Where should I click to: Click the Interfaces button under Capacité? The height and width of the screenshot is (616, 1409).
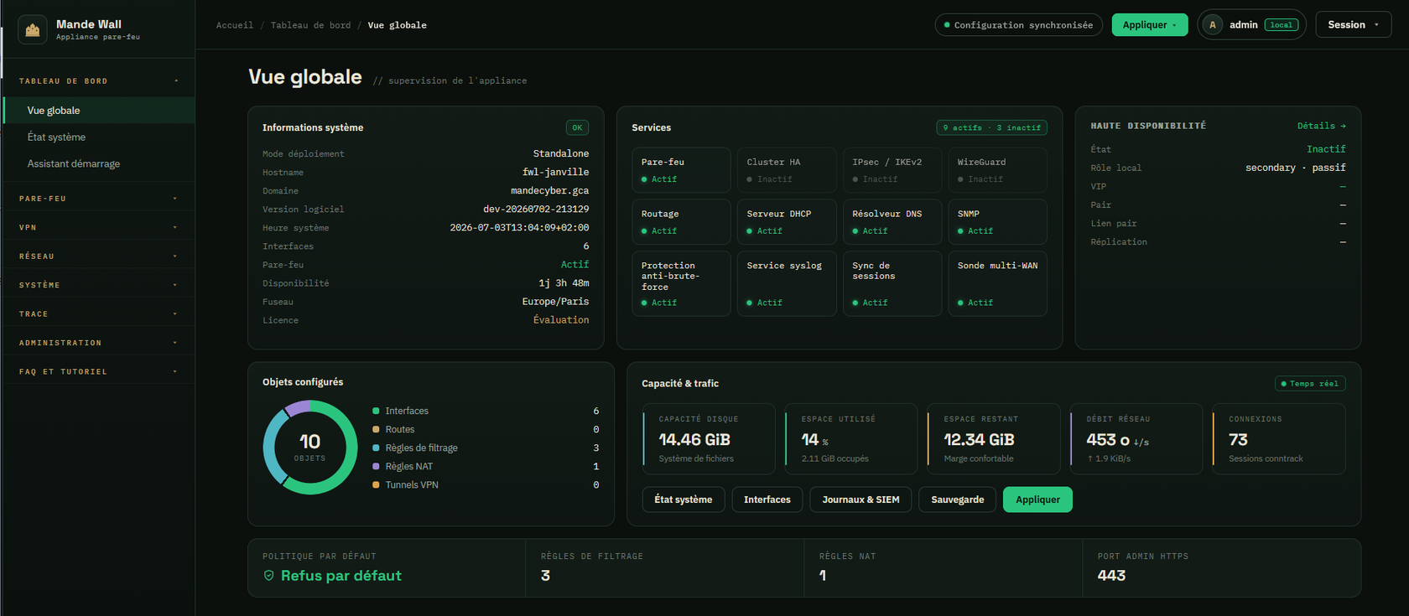click(767, 500)
